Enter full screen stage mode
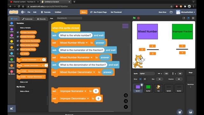 pyautogui.click(x=193, y=18)
